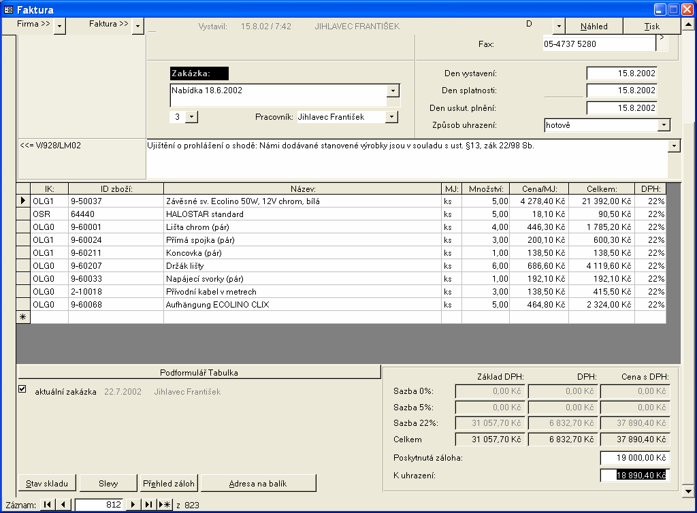This screenshot has width=697, height=513.
Task: Select the current row marker for 9-50037
Action: (x=23, y=201)
